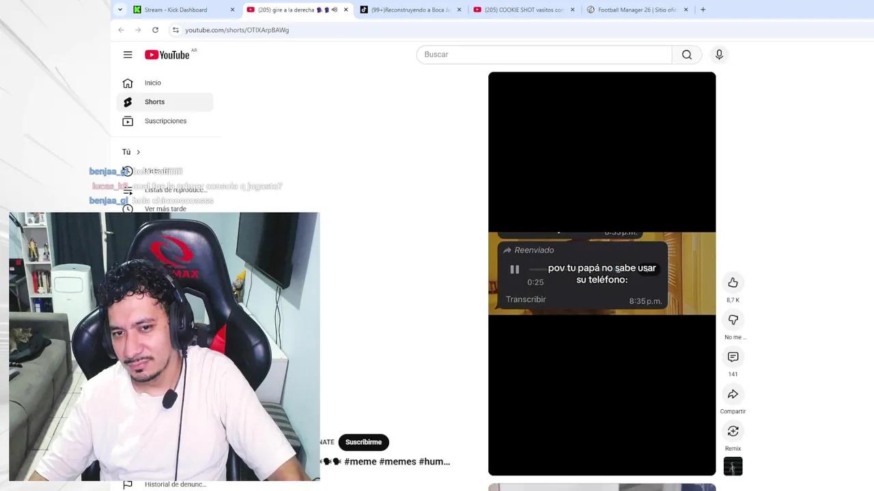Dislike the current Short
The image size is (874, 491).
pyautogui.click(x=733, y=320)
